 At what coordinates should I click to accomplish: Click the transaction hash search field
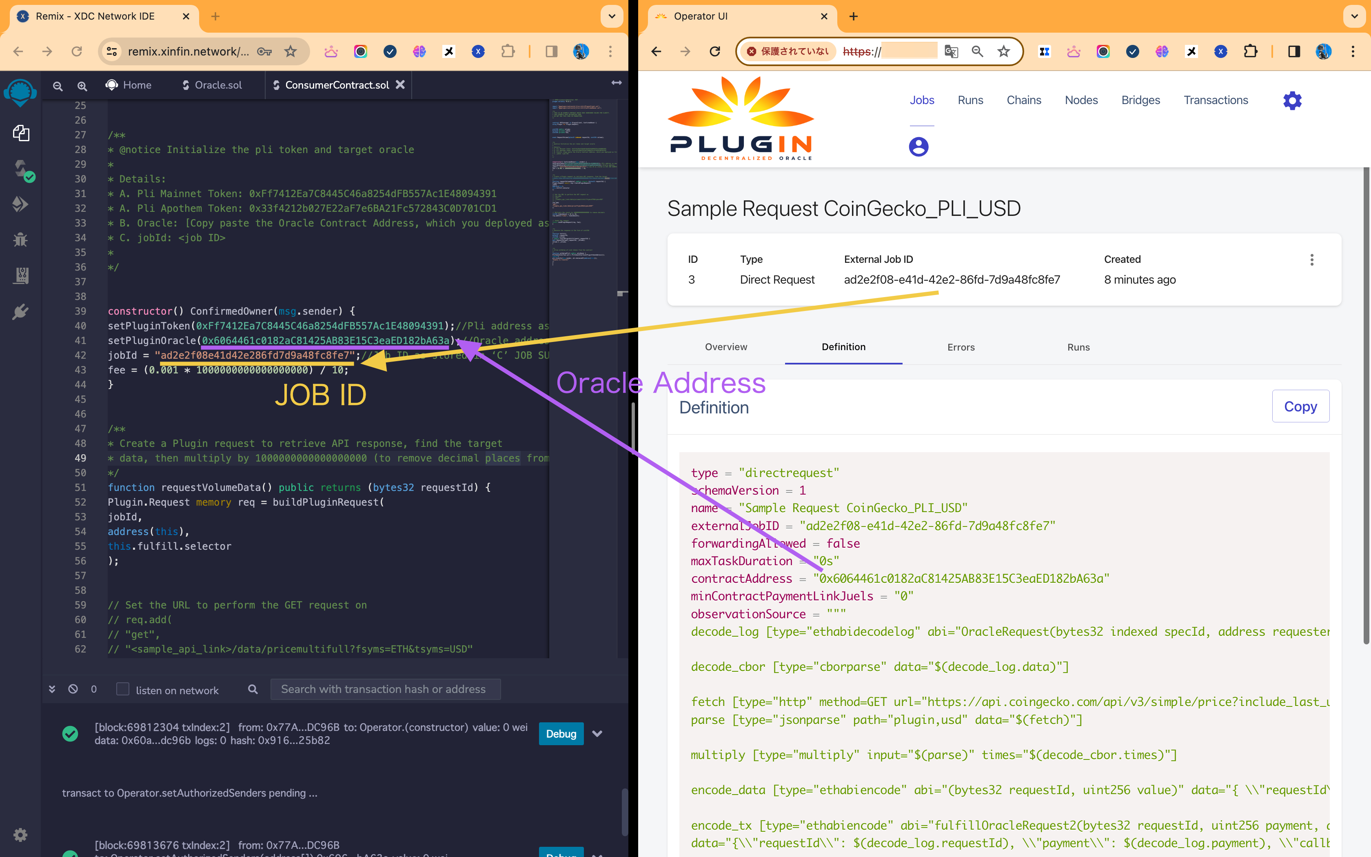pos(385,689)
